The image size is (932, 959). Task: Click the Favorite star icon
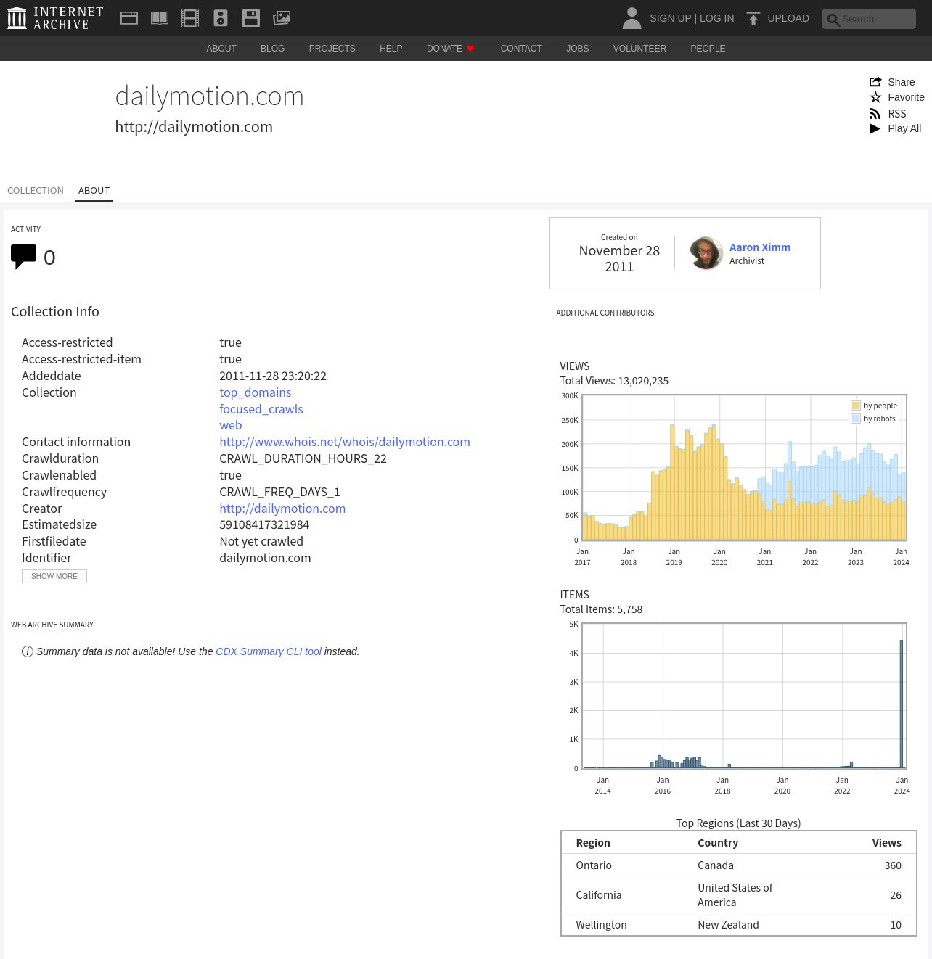point(875,97)
